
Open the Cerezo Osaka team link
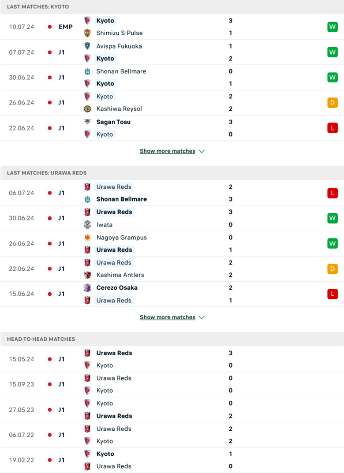(x=116, y=287)
